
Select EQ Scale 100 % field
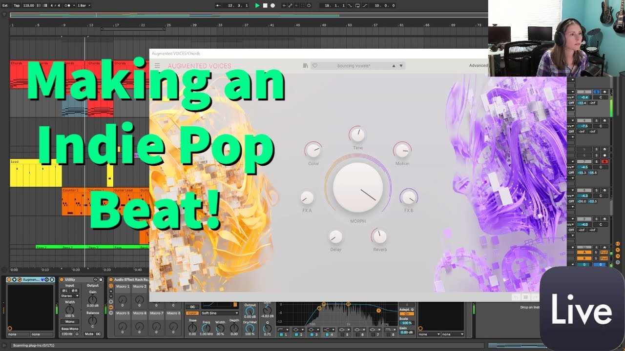point(406,323)
